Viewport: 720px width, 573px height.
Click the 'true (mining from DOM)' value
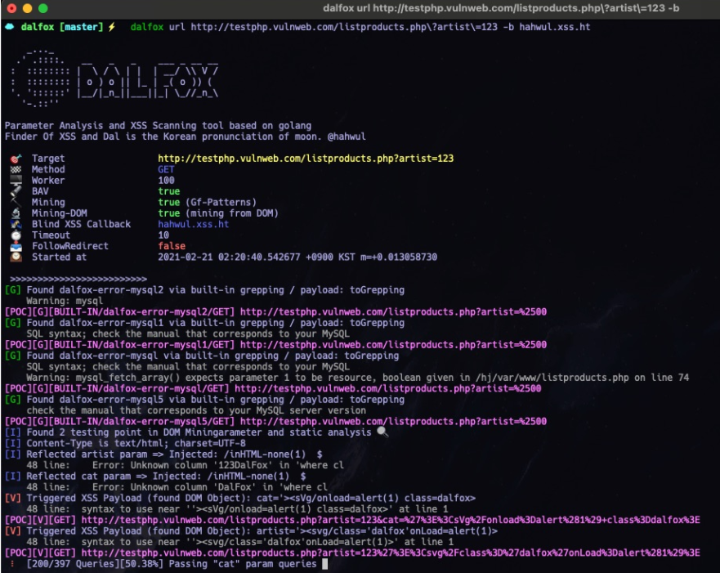tap(217, 213)
